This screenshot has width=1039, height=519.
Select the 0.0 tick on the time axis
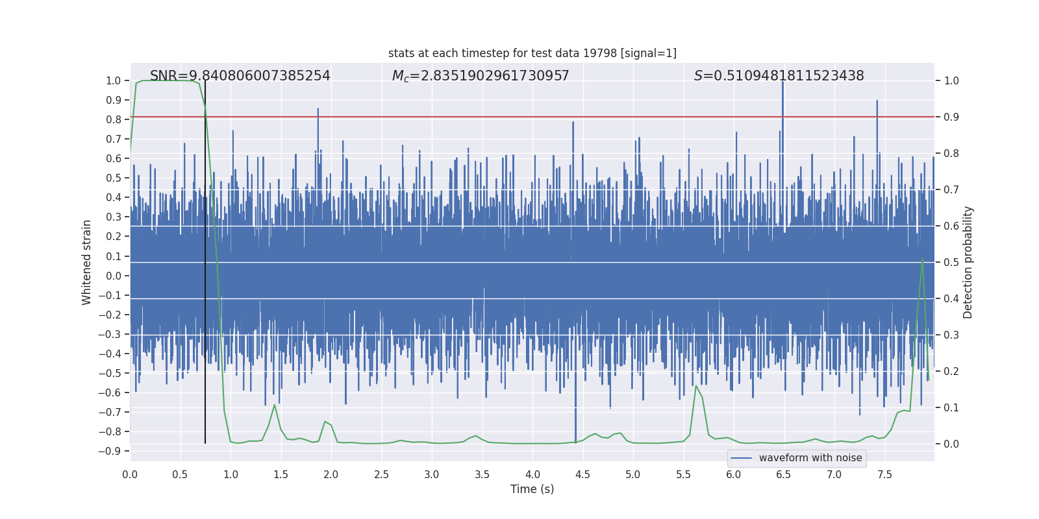pos(130,474)
